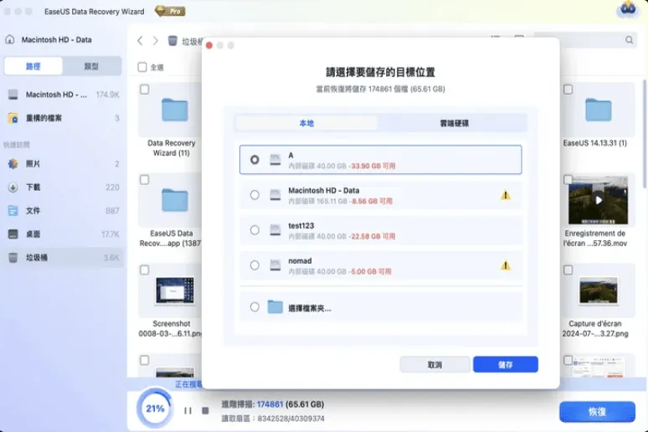The width and height of the screenshot is (648, 432).
Task: Switch to the 類型 tab in sidebar
Action: tap(91, 66)
